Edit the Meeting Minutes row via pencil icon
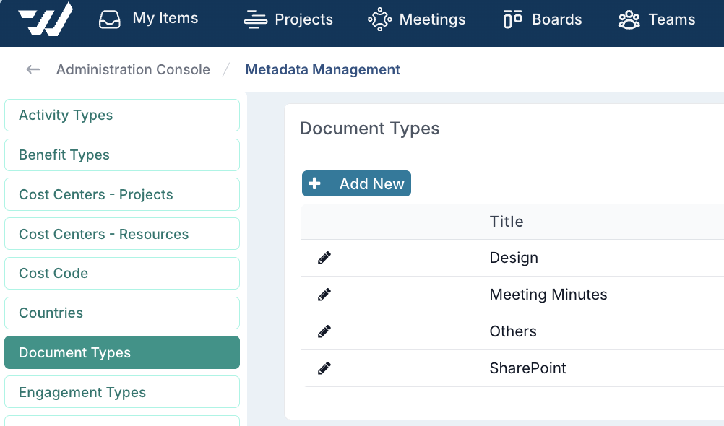This screenshot has height=426, width=724. tap(324, 295)
